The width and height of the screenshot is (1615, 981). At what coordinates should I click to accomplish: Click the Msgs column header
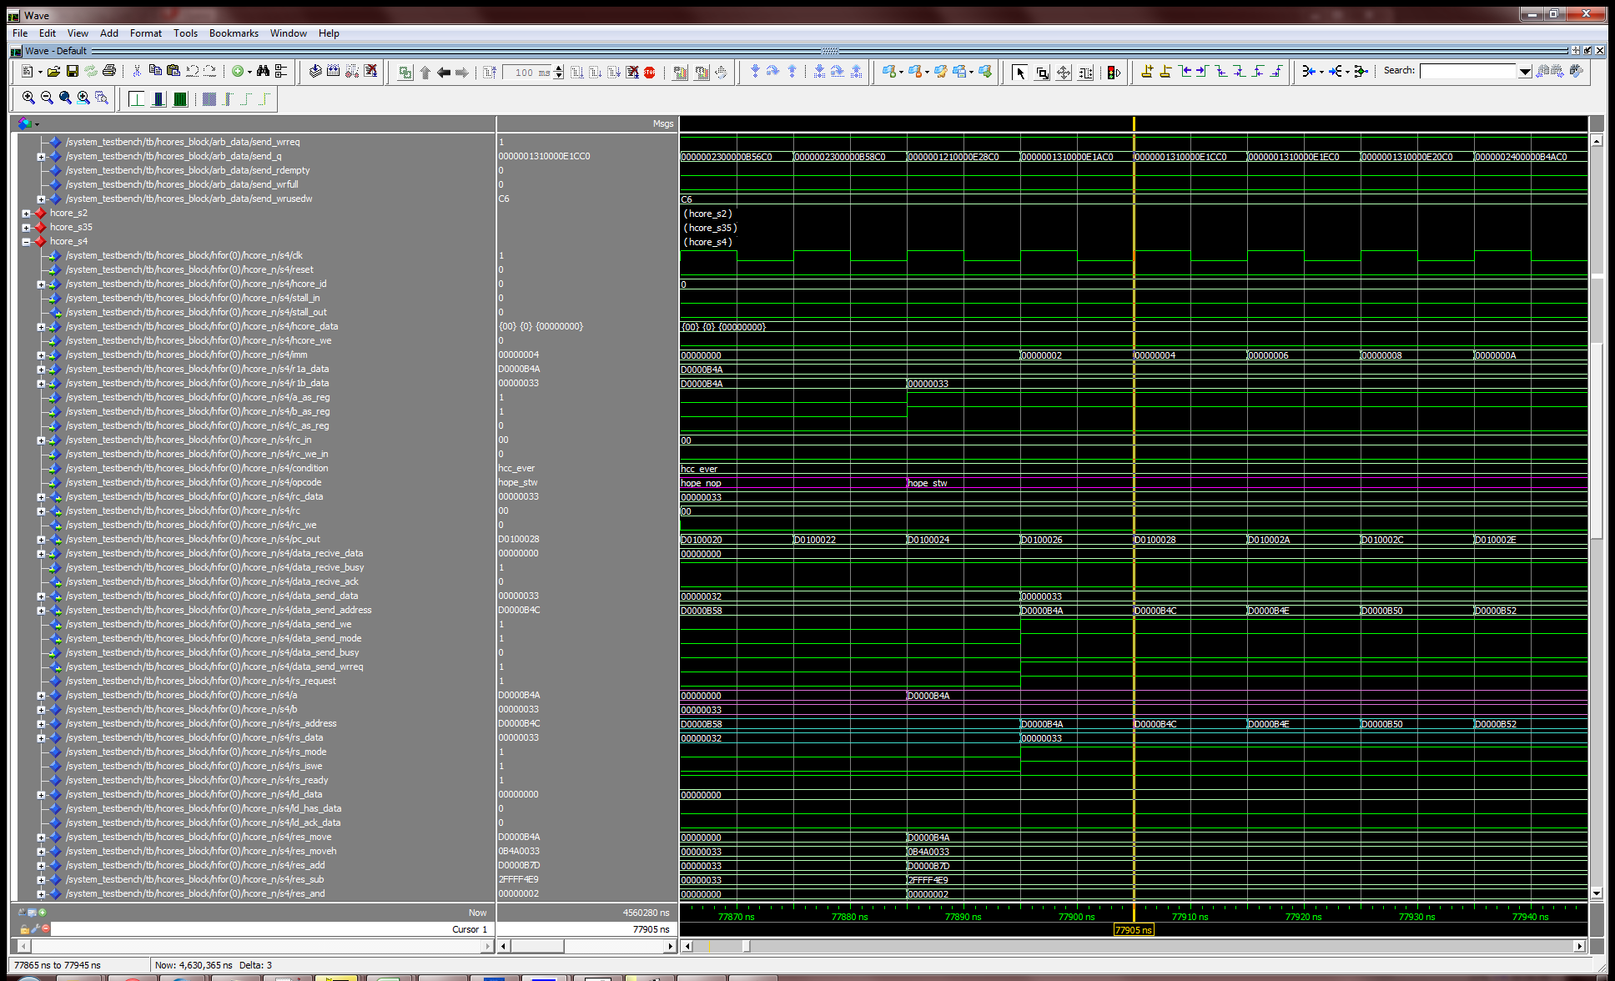[x=662, y=123]
